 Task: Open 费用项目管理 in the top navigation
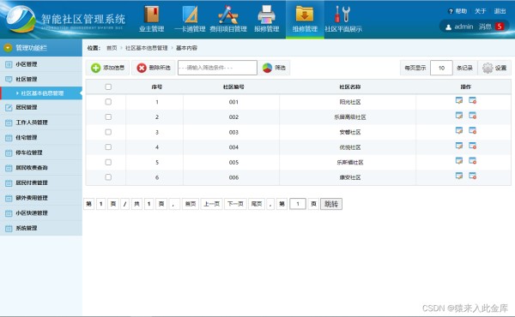pos(228,19)
